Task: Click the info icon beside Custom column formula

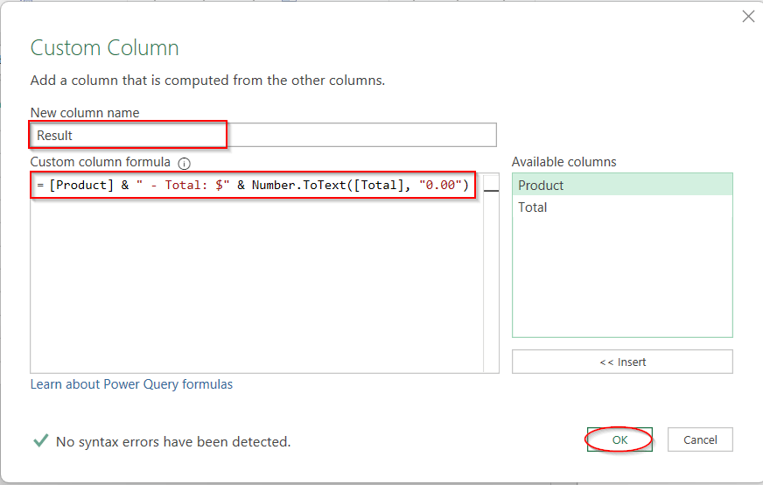Action: coord(184,163)
